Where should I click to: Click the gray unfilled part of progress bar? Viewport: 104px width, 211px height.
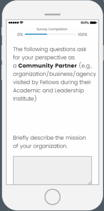61,34
